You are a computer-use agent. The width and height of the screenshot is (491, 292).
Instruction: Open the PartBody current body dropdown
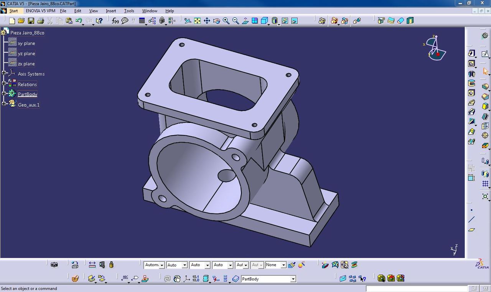[293, 279]
